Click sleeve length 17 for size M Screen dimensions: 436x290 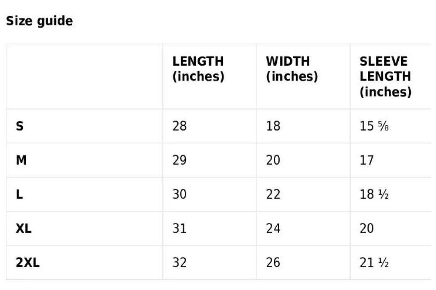click(x=367, y=160)
